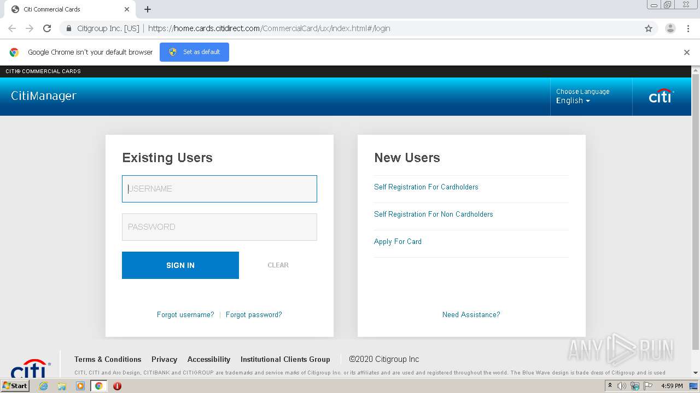
Task: Click the Citi logo in the footer
Action: pyautogui.click(x=31, y=369)
